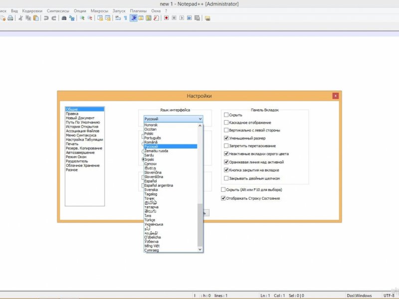Click the Playback macro icon

pyautogui.click(x=182, y=18)
